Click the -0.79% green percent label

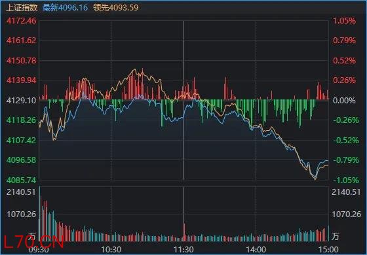click(x=346, y=160)
